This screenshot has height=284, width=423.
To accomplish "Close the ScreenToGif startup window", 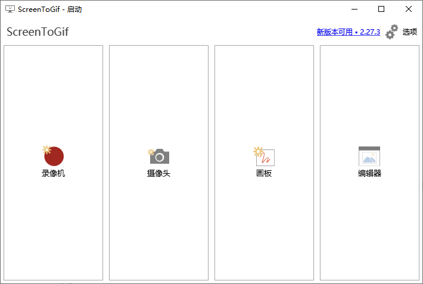I will click(x=409, y=9).
